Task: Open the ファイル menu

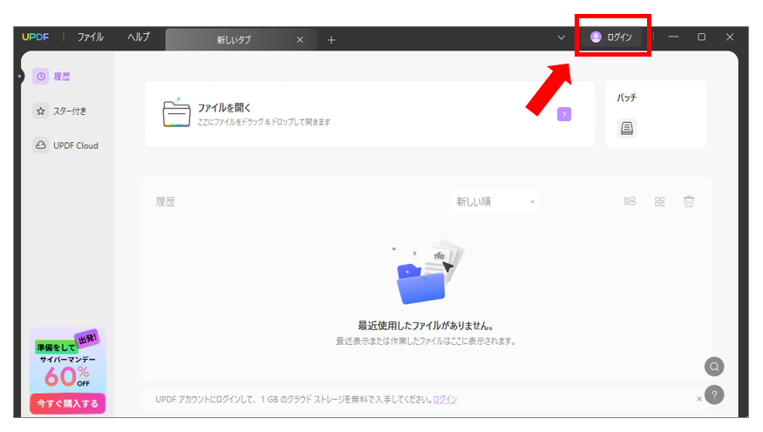Action: pos(91,37)
